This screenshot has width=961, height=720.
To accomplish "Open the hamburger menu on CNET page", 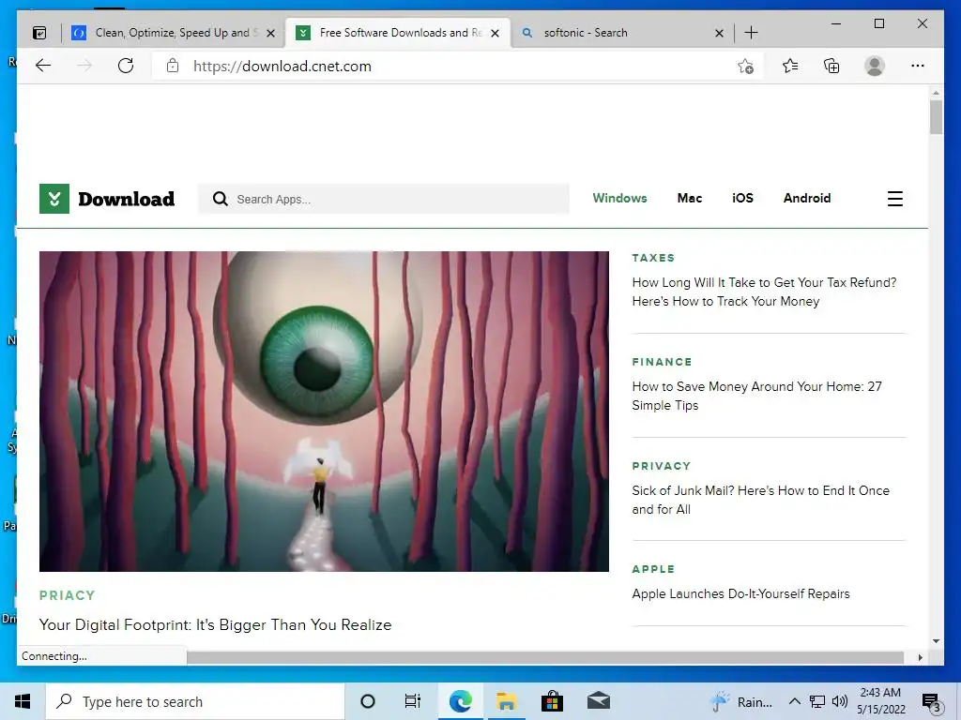I will tap(894, 199).
